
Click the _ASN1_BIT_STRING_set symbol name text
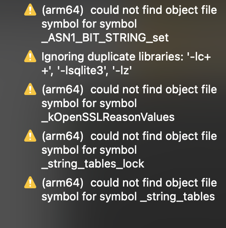click(105, 38)
